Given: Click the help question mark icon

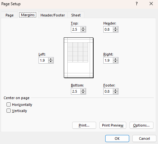Looking at the screenshot, I should pyautogui.click(x=137, y=4).
